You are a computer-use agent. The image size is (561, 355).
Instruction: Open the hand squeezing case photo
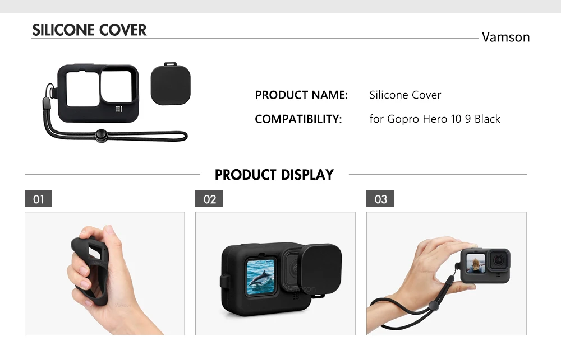coord(105,274)
